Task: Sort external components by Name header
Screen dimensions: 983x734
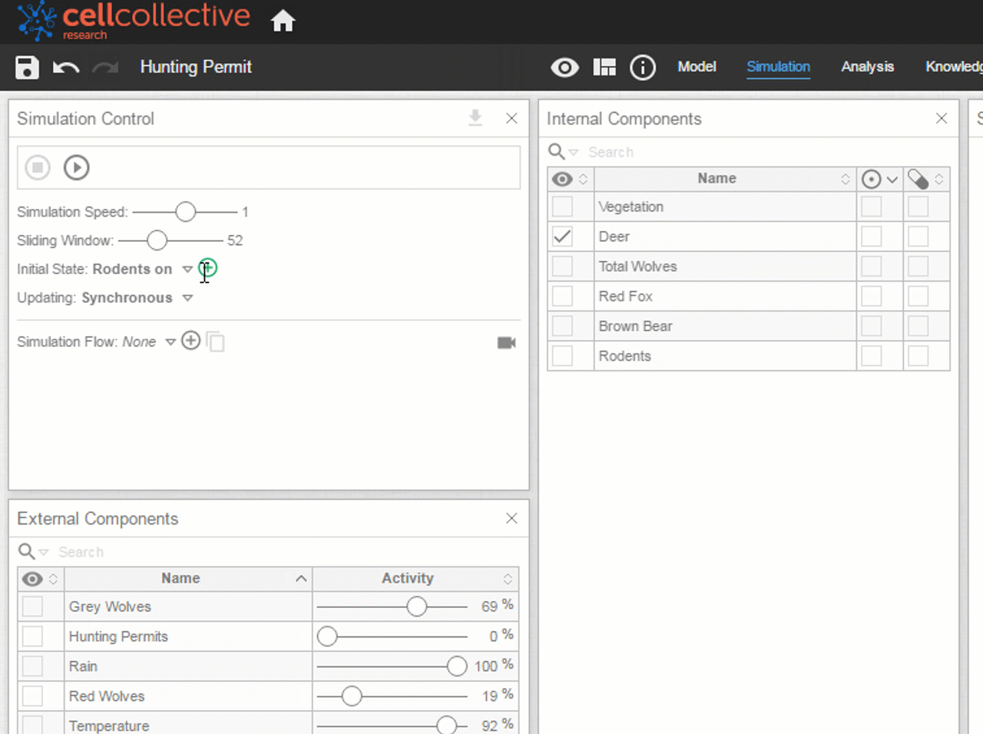Action: coord(180,578)
